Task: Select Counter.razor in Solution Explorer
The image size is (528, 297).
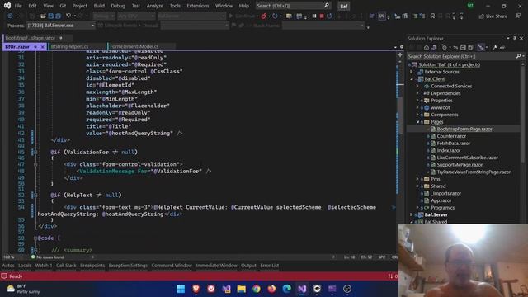Action: 451,136
